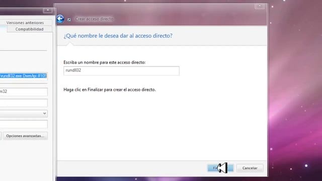Image resolution: width=322 pixels, height=181 pixels.
Task: Close the Crear acceso directo window
Action: 260,6
